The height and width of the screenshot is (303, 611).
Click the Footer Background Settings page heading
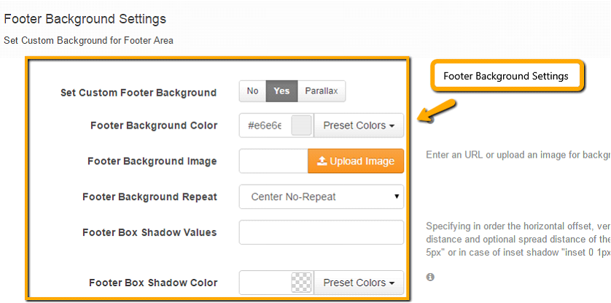point(85,19)
